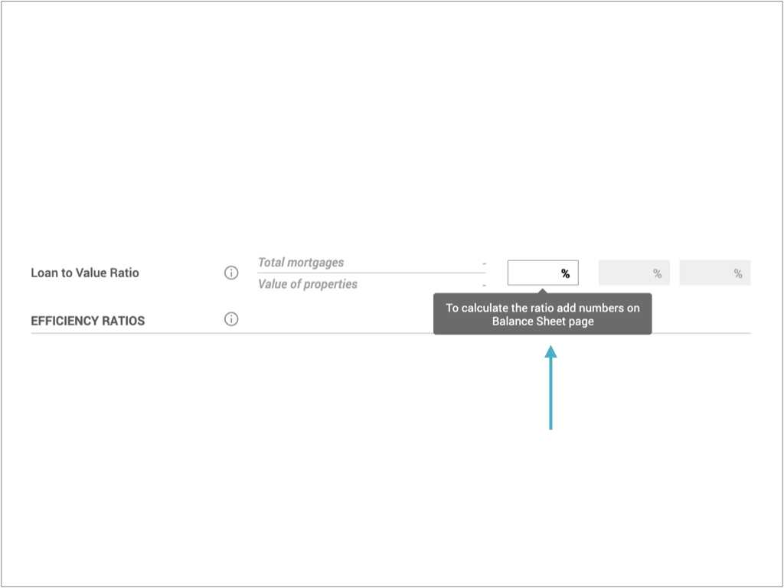Click divider line under EFFICIENCY RATIOS
This screenshot has height=588, width=784.
click(x=390, y=333)
